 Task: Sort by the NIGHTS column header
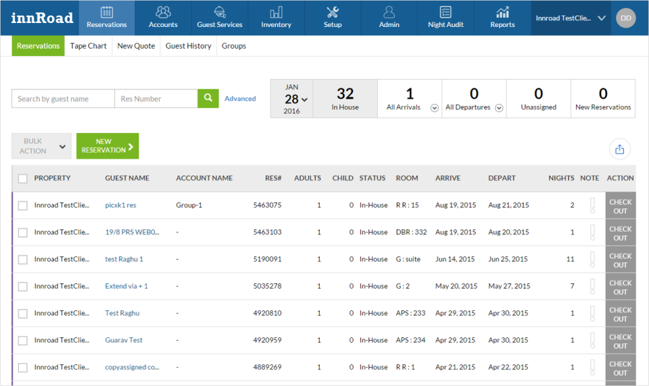(561, 178)
